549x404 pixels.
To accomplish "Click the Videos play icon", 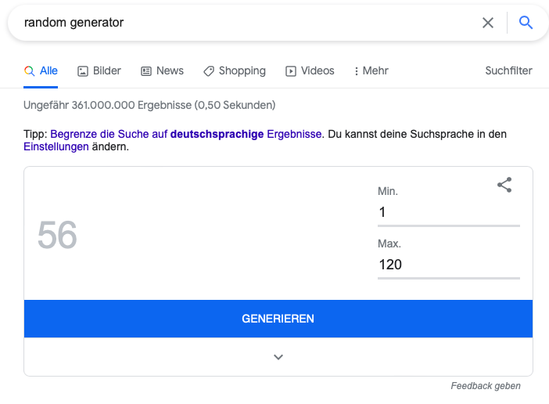I will 291,71.
